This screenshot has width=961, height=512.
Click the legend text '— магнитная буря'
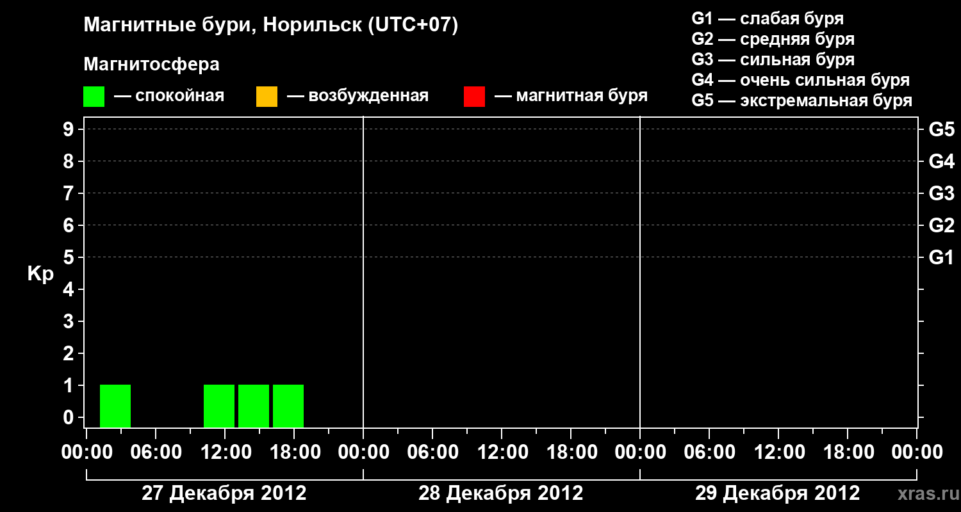click(x=571, y=96)
